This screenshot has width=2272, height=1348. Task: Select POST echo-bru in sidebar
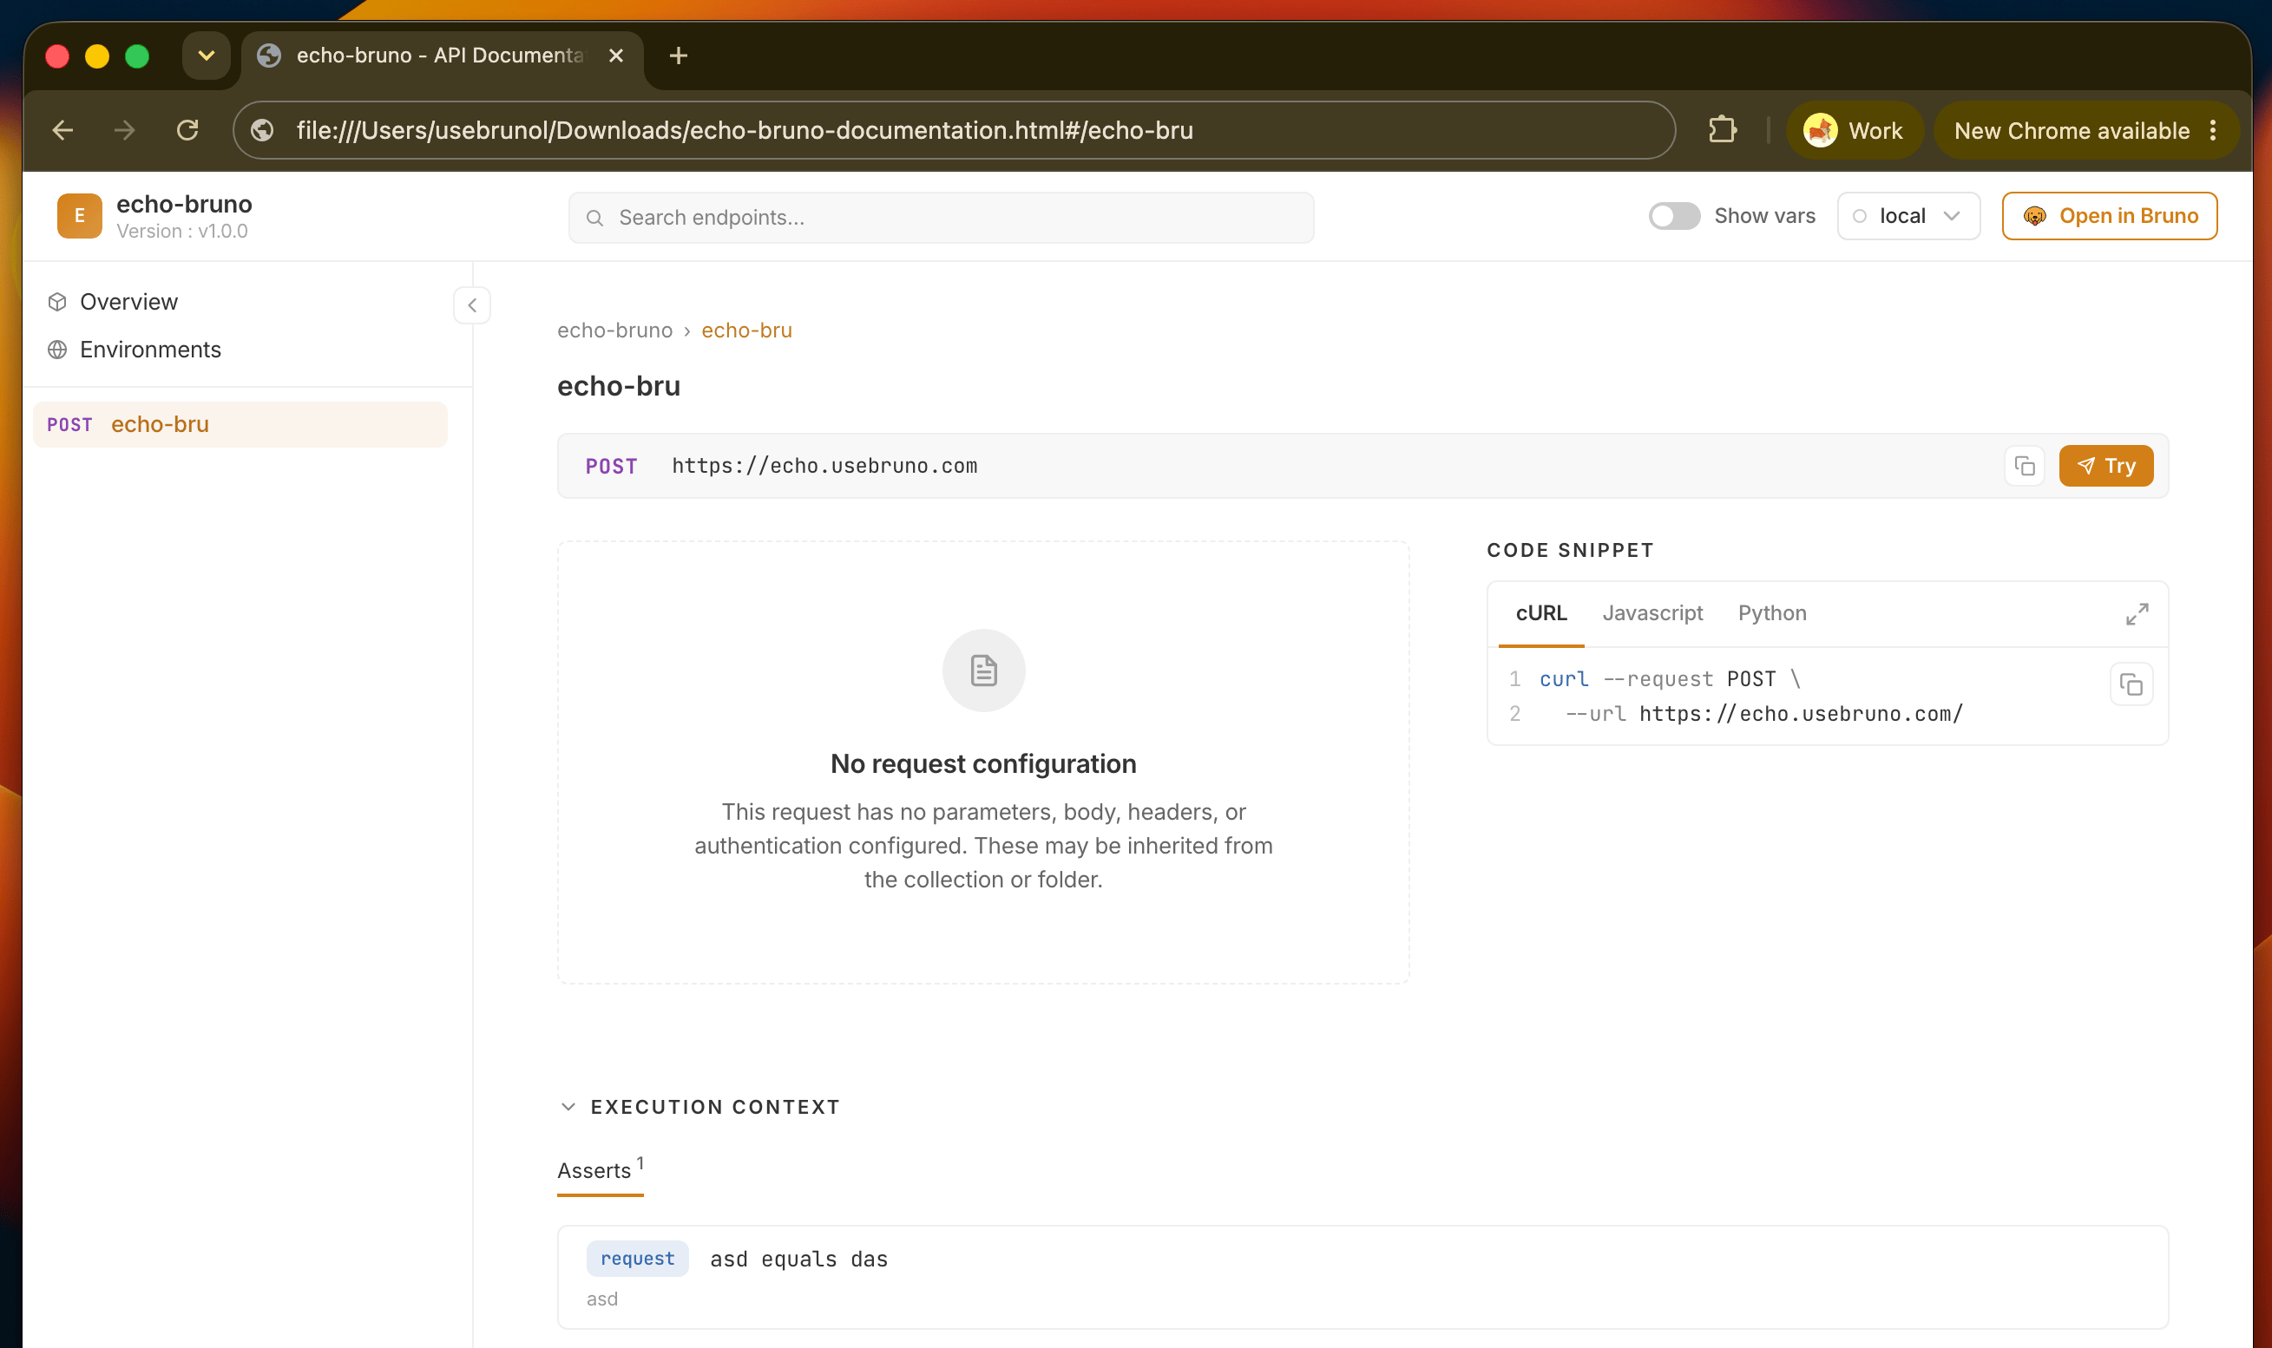pyautogui.click(x=240, y=424)
